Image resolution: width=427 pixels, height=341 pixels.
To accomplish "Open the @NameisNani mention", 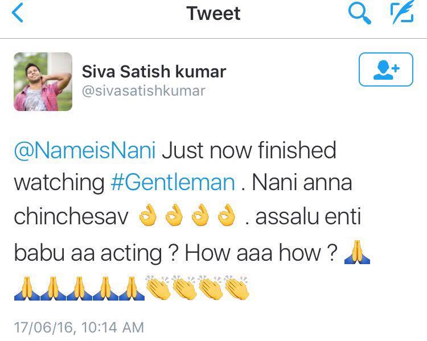I will pos(85,151).
